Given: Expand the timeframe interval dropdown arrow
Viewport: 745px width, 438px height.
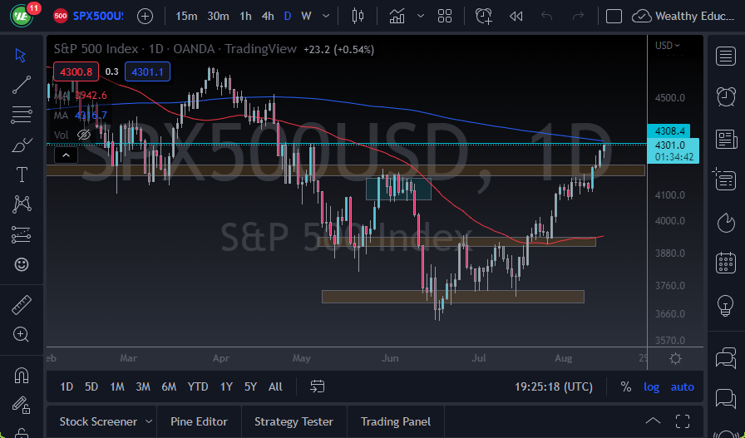Looking at the screenshot, I should (324, 16).
